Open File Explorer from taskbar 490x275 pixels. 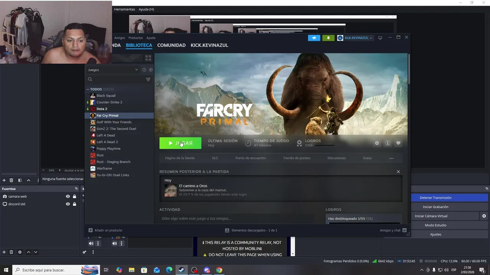132,270
